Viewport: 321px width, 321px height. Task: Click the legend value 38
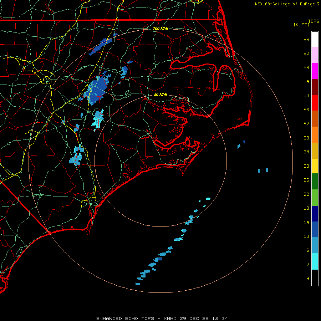pos(306,138)
